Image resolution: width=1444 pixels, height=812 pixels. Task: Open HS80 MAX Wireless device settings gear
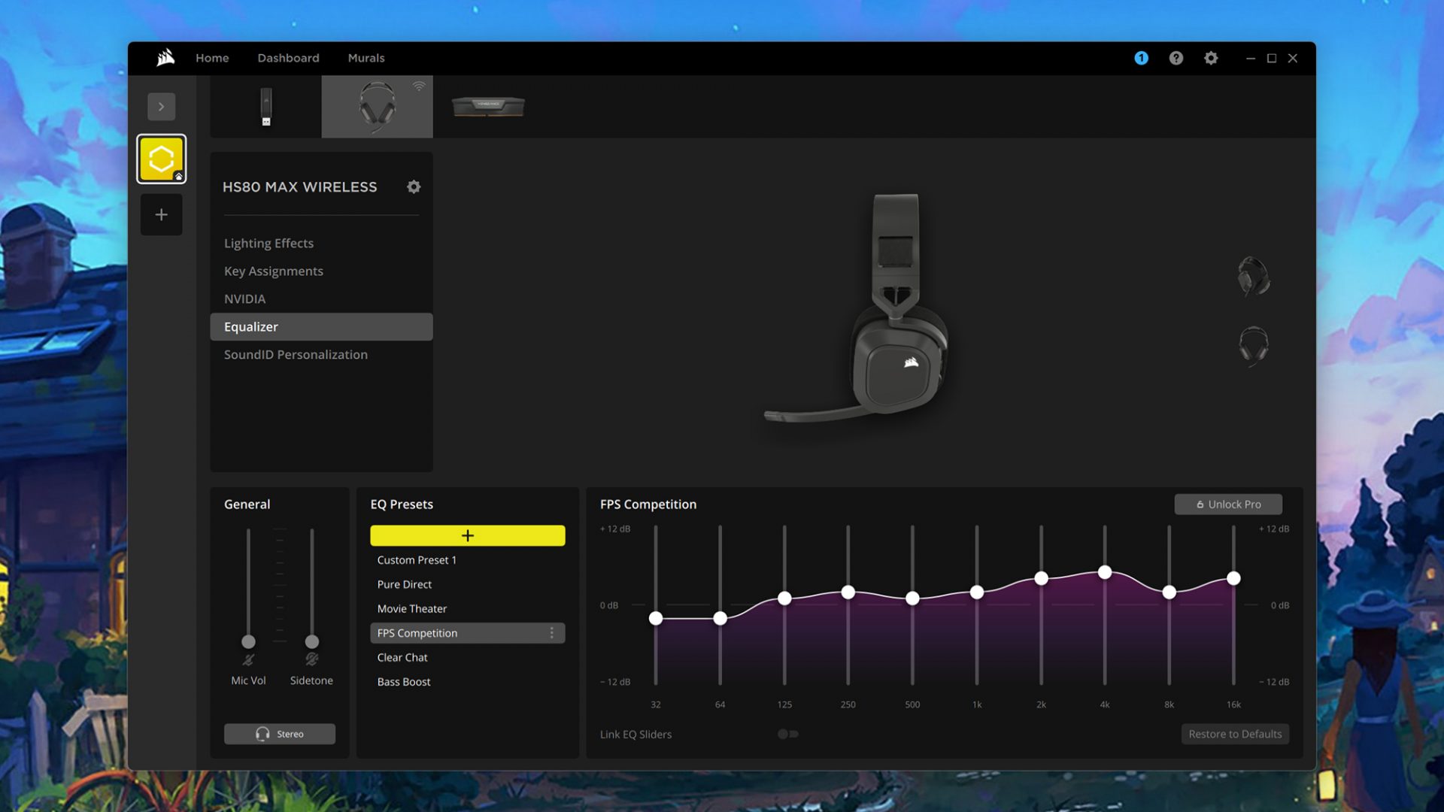(414, 186)
